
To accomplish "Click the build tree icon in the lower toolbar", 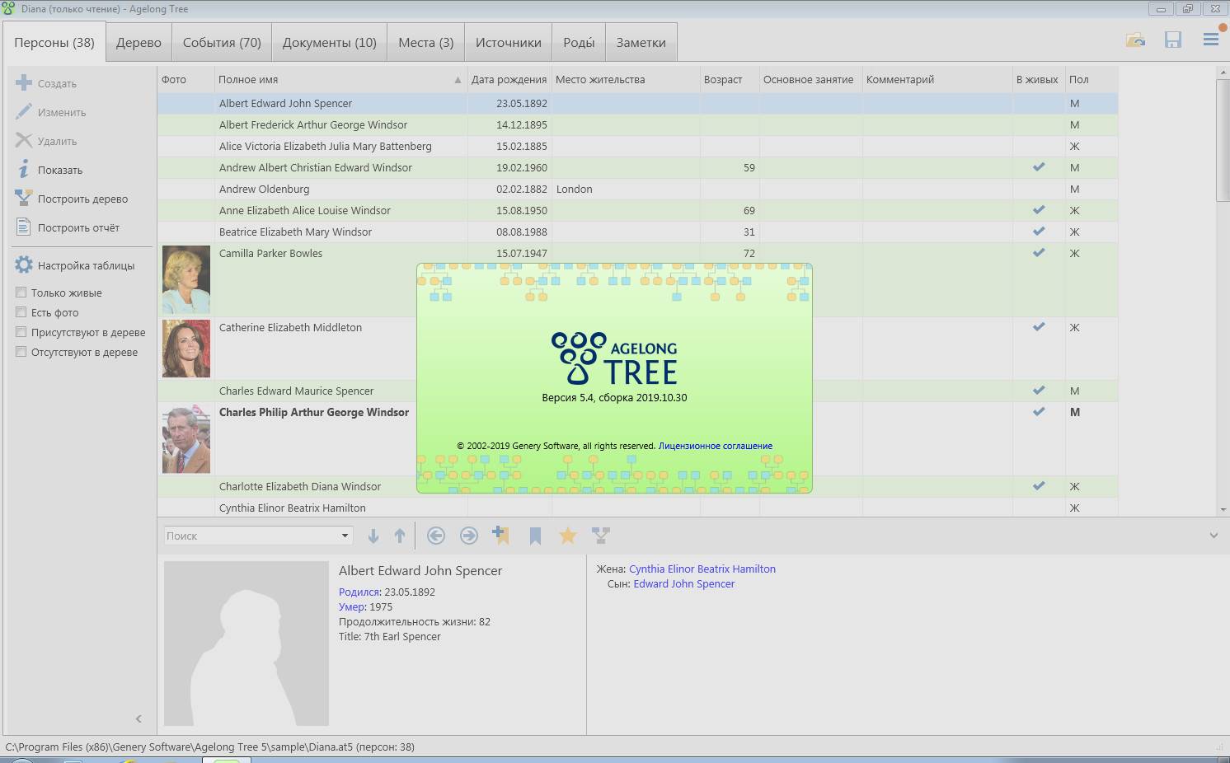I will point(601,536).
